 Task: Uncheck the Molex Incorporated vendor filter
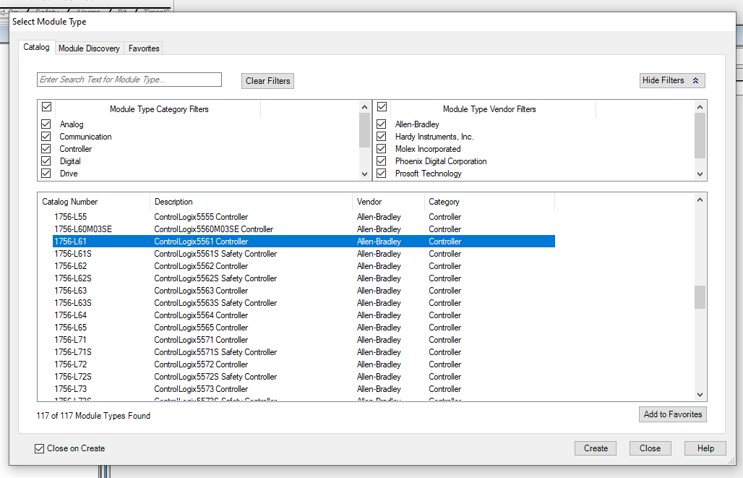coord(382,149)
